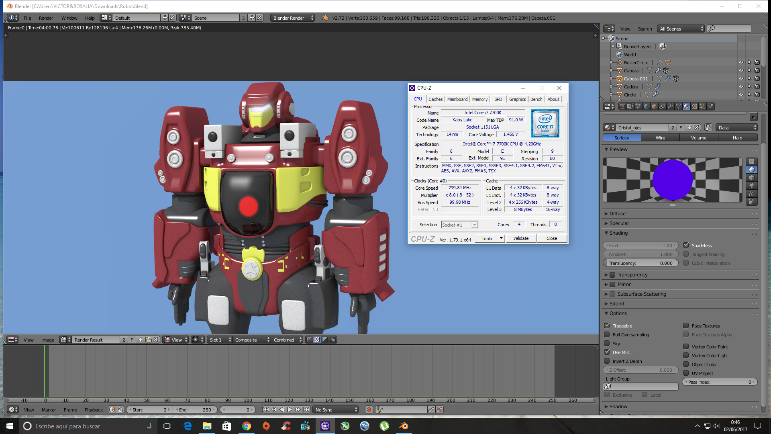Switch material preview to hair strands
The image size is (771, 434).
click(752, 194)
